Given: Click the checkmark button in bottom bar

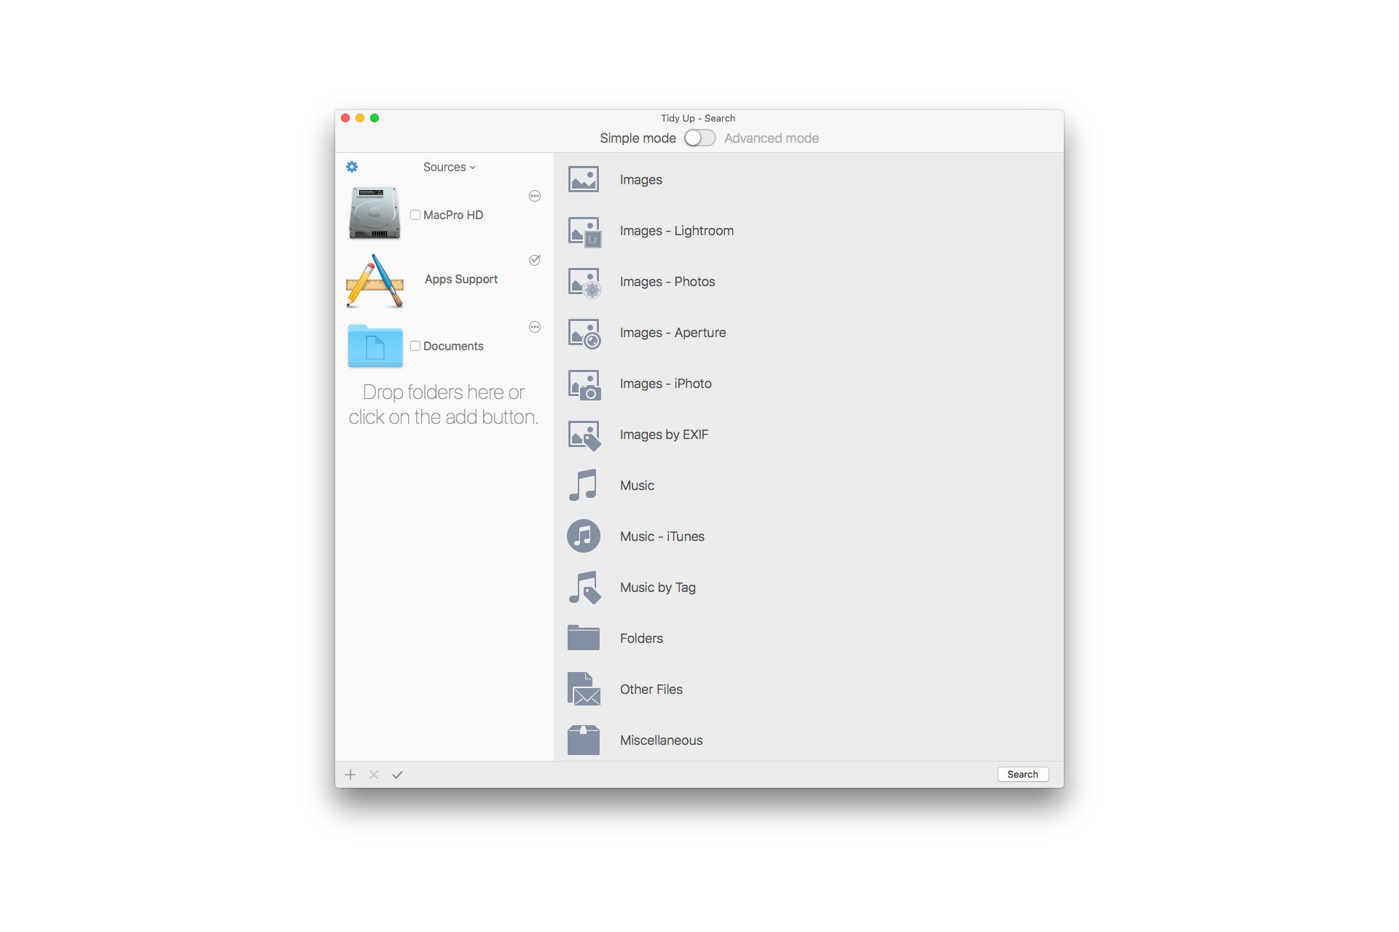Looking at the screenshot, I should pyautogui.click(x=397, y=775).
